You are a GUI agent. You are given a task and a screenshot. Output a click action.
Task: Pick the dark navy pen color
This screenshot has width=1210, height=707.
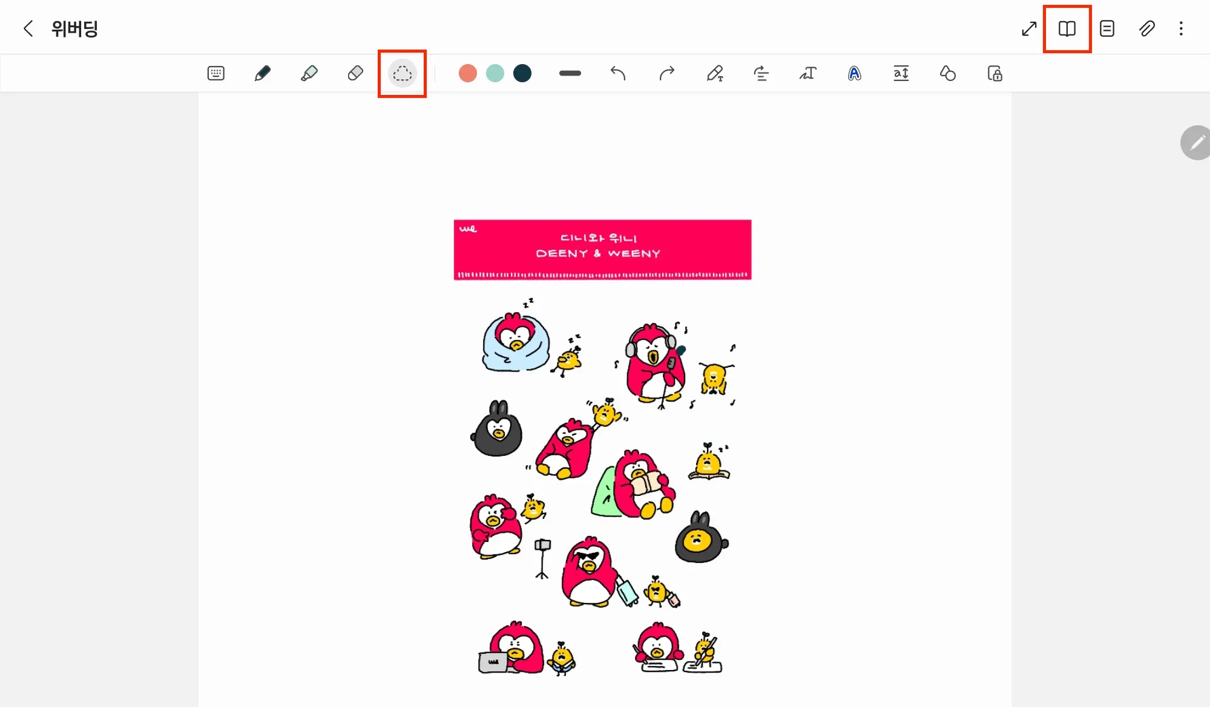522,73
